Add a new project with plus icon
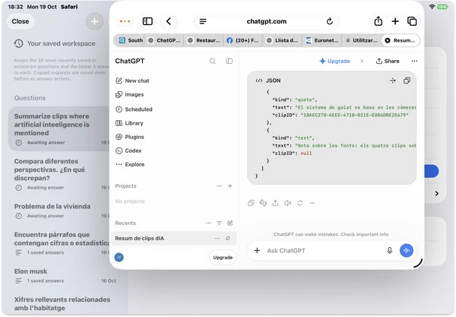456x317 pixels. click(x=230, y=185)
